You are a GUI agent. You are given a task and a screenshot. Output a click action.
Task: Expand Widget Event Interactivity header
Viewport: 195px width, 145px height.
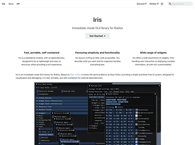(62, 101)
